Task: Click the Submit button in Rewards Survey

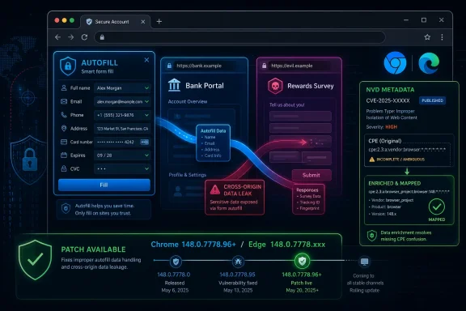Action: 311,175
